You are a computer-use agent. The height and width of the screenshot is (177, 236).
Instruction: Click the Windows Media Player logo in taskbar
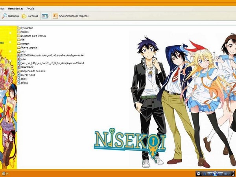[199, 174]
